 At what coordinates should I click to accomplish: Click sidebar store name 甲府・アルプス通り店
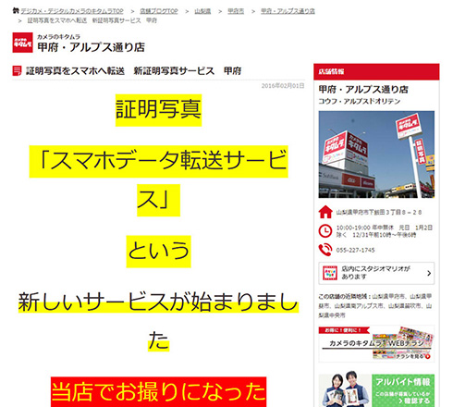click(363, 90)
